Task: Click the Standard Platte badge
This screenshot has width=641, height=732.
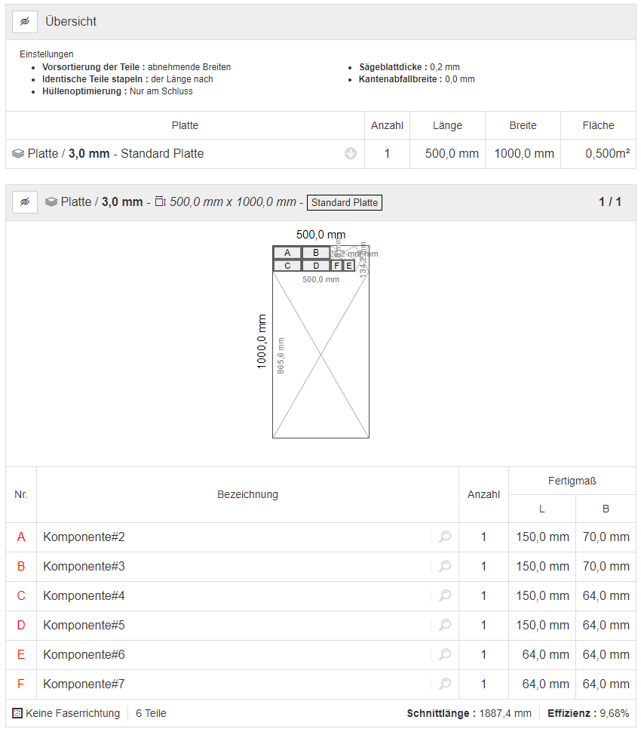Action: [x=345, y=202]
